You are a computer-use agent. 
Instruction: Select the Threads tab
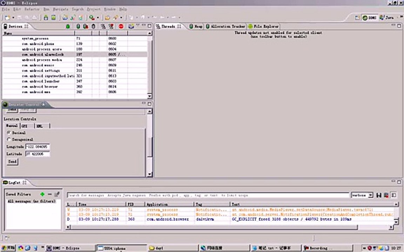[x=168, y=26]
